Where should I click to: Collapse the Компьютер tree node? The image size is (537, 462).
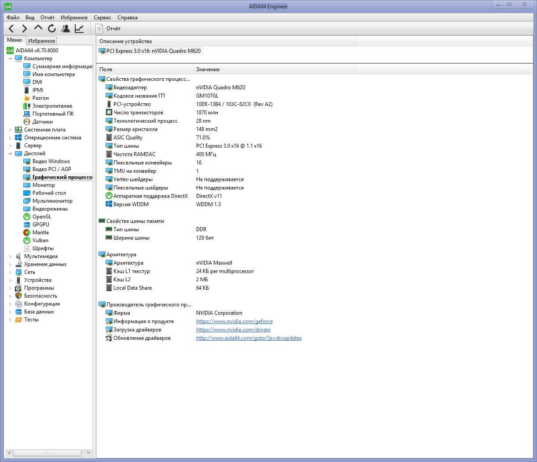(x=11, y=58)
